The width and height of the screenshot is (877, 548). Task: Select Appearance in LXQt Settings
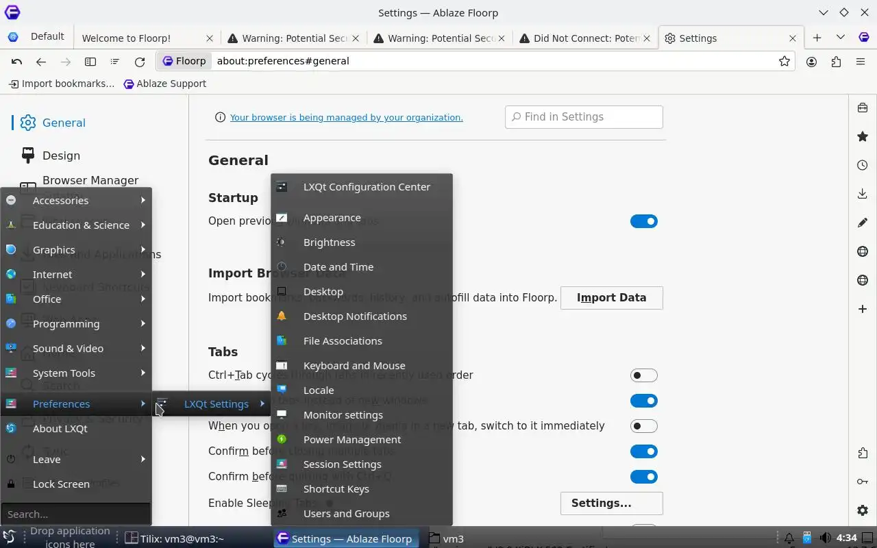click(x=362, y=218)
